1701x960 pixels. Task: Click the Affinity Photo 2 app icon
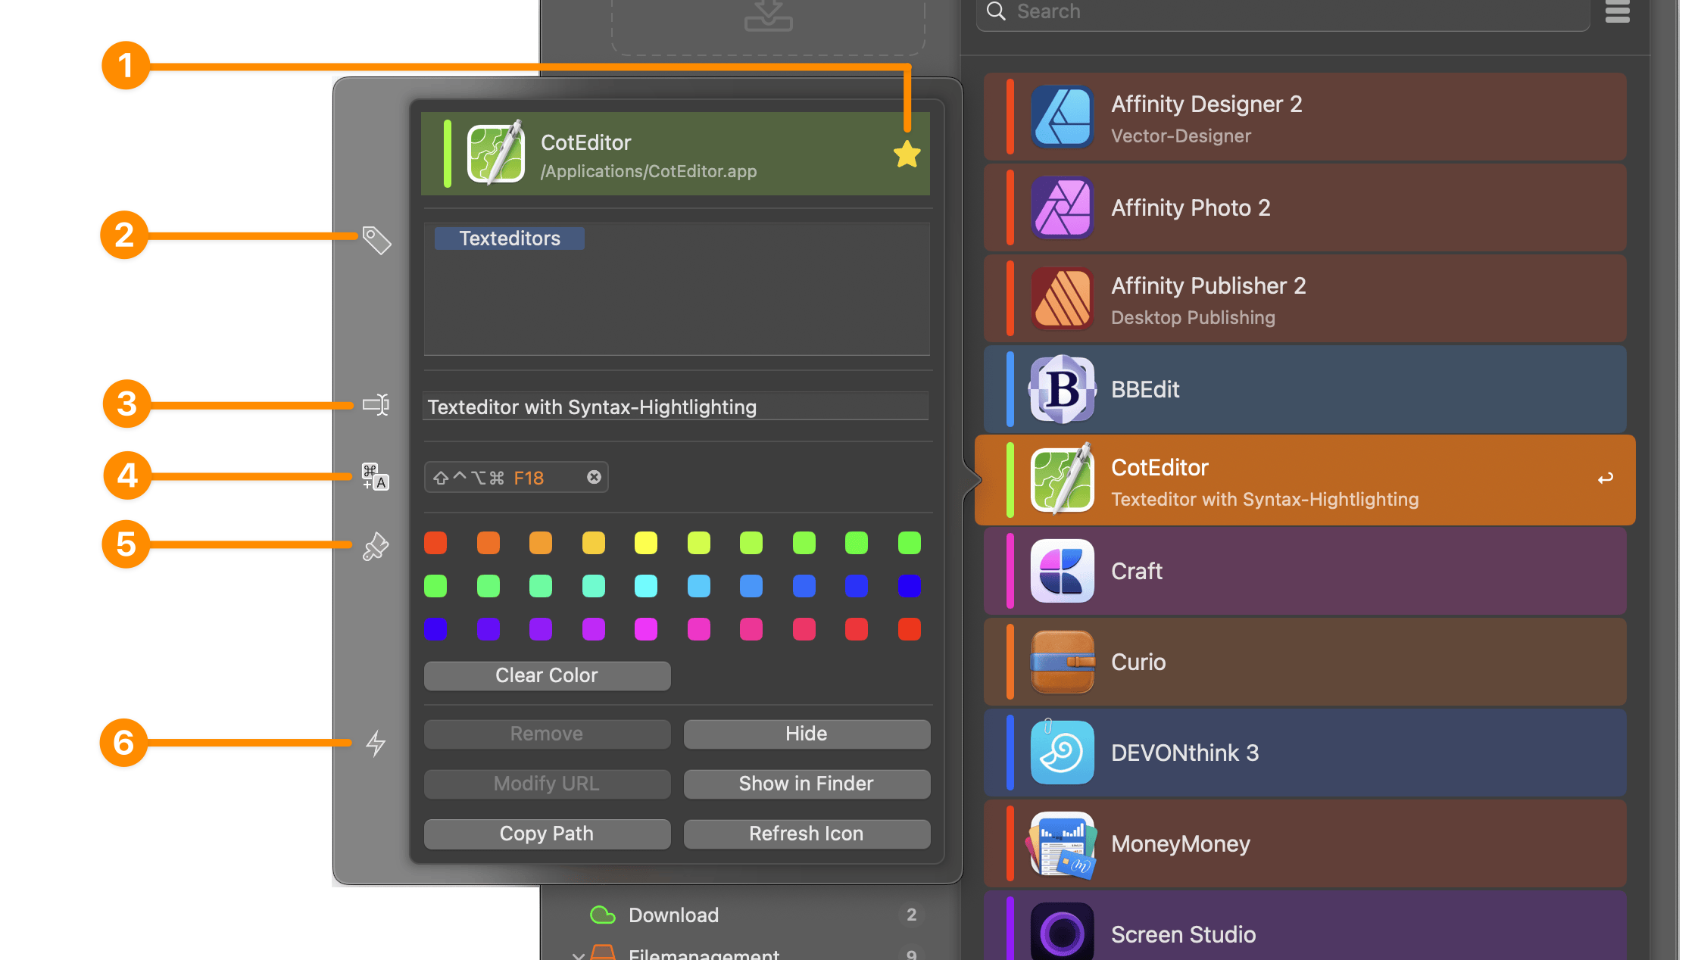coord(1062,207)
